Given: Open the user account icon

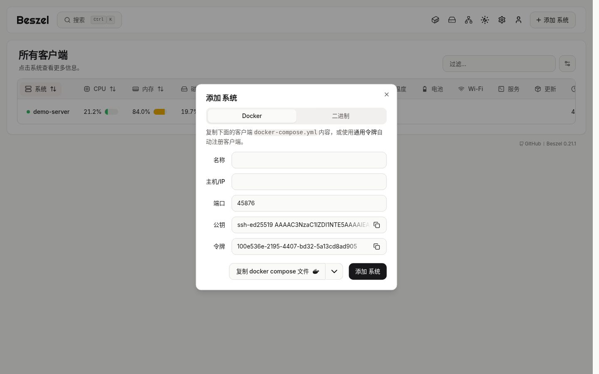Looking at the screenshot, I should coord(519,20).
